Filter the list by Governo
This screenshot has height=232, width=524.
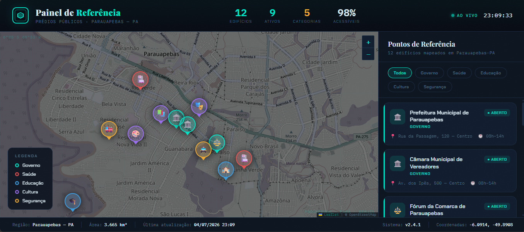429,73
